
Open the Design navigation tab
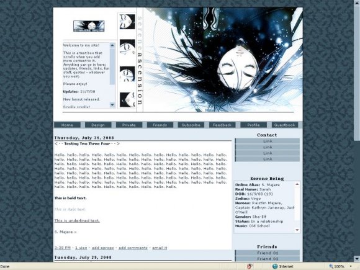coord(98,125)
